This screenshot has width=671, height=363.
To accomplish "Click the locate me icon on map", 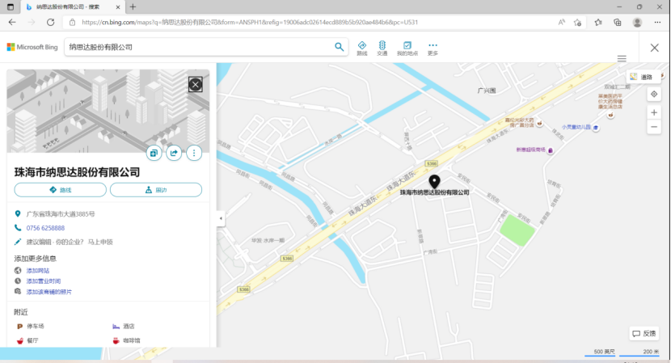I will (654, 95).
